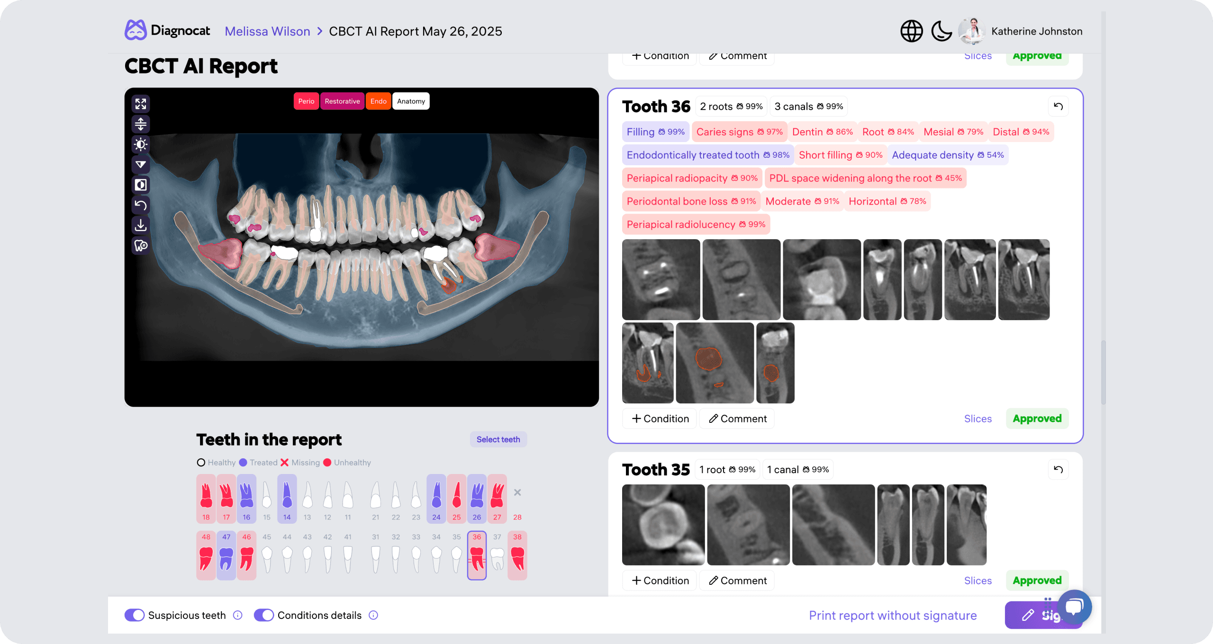Screen dimensions: 1213x644
Task: Add a comment to Tooth 36
Action: pyautogui.click(x=737, y=419)
